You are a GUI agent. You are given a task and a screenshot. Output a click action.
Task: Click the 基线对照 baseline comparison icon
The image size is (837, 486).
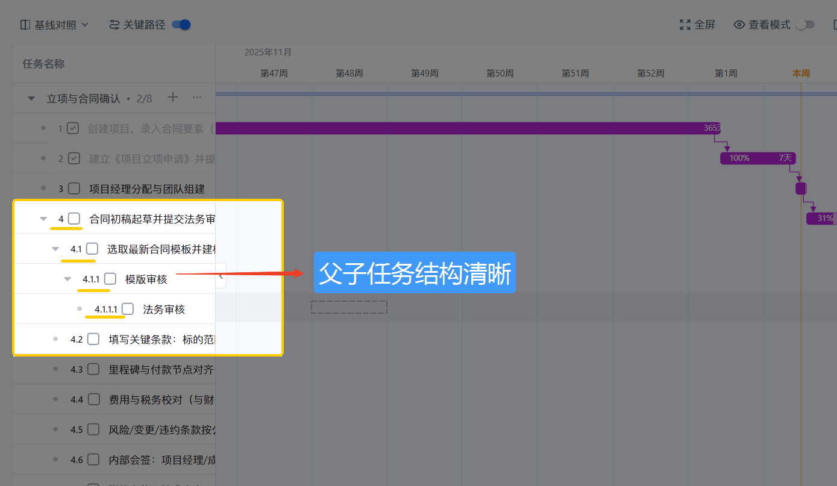24,23
